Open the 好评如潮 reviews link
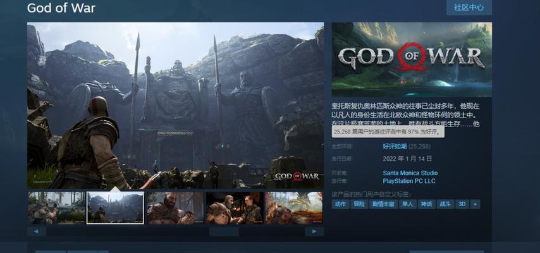540x253 pixels. [395, 147]
